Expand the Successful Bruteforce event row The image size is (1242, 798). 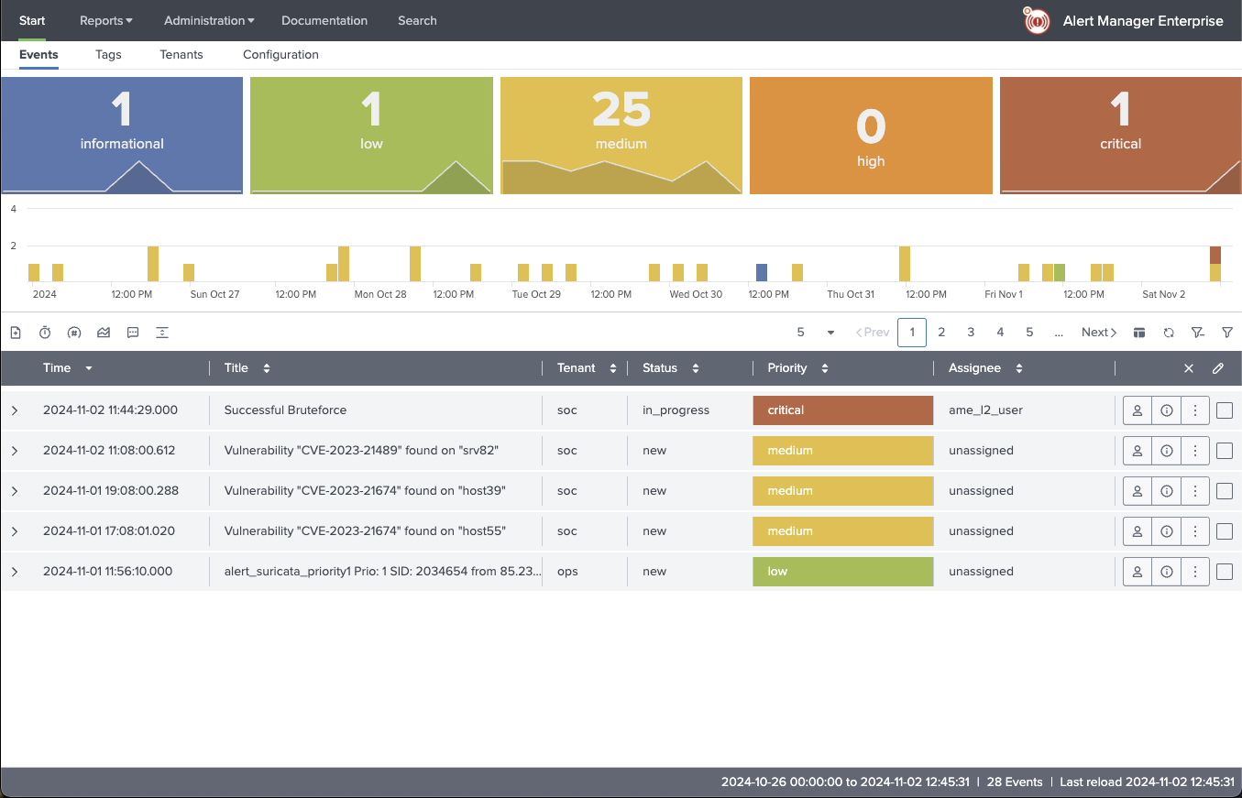coord(15,410)
